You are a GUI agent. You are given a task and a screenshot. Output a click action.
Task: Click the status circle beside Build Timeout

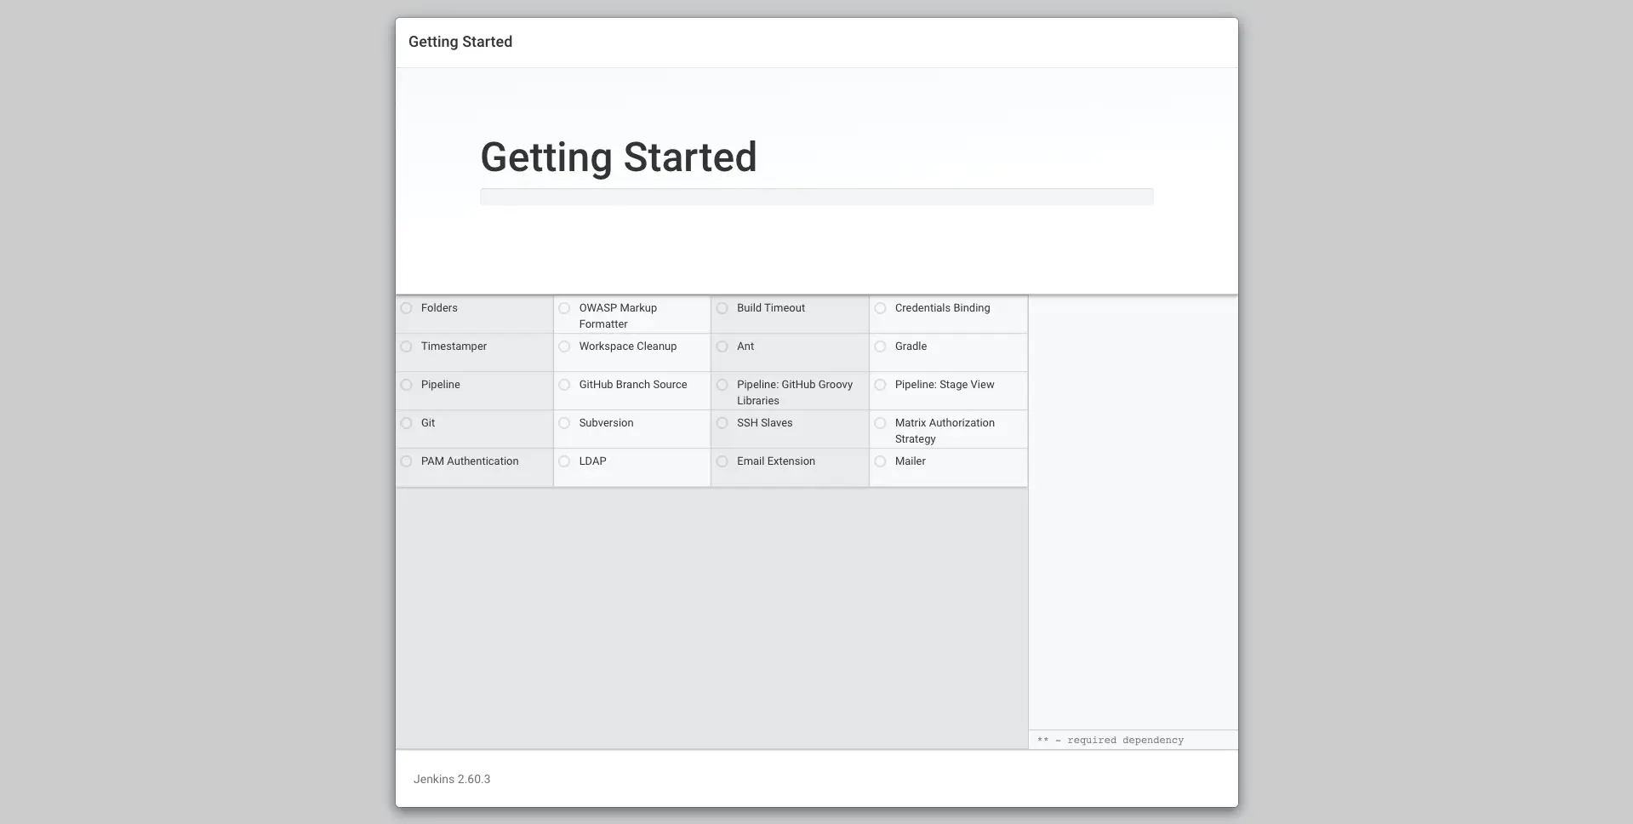point(722,308)
